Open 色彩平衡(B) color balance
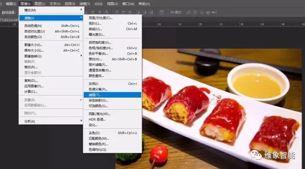Screen dimensions: 305x169 coord(112,54)
